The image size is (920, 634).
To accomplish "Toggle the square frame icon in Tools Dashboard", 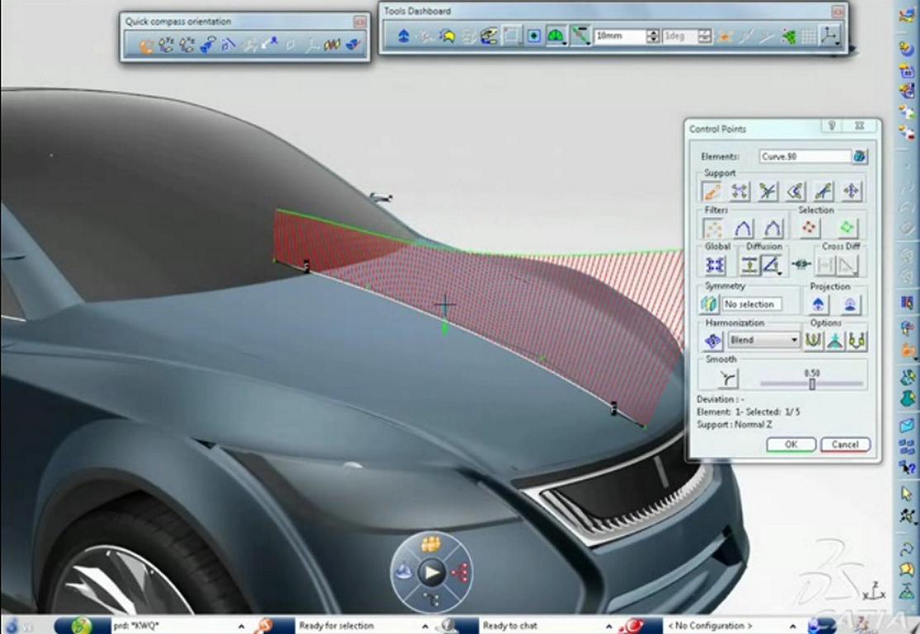I will point(511,36).
